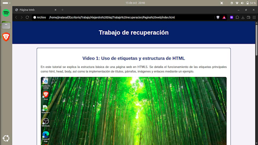
Task: Minimize the Brave browser window
Action: [238, 10]
